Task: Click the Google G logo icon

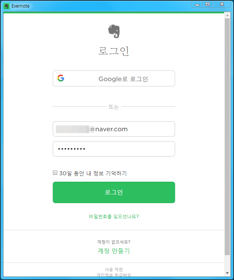Action: coord(61,78)
